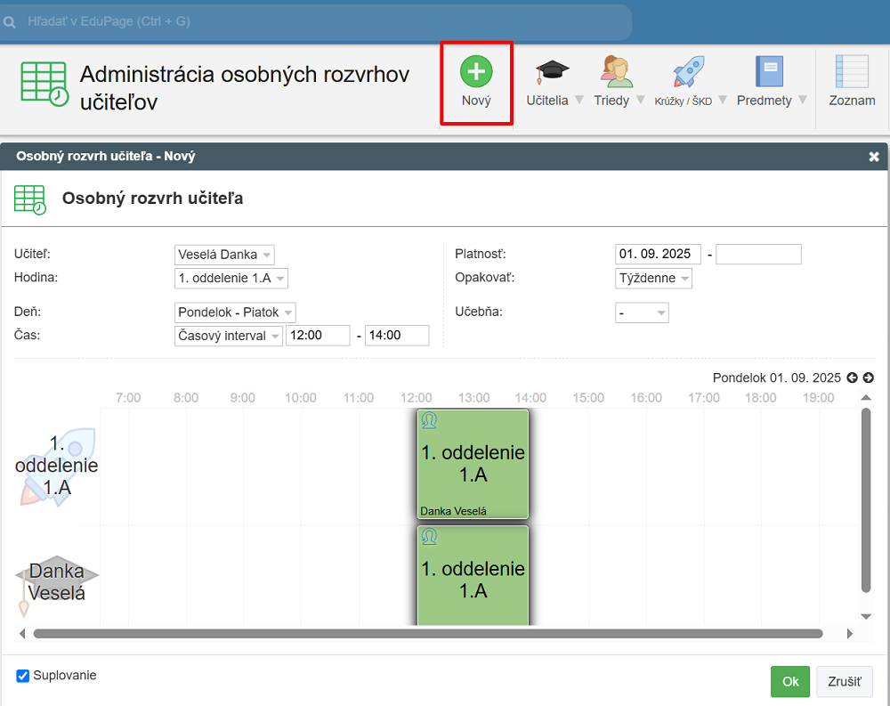Expand the Deň dropdown Pondelok - Piatok
The width and height of the screenshot is (890, 706).
coord(235,312)
